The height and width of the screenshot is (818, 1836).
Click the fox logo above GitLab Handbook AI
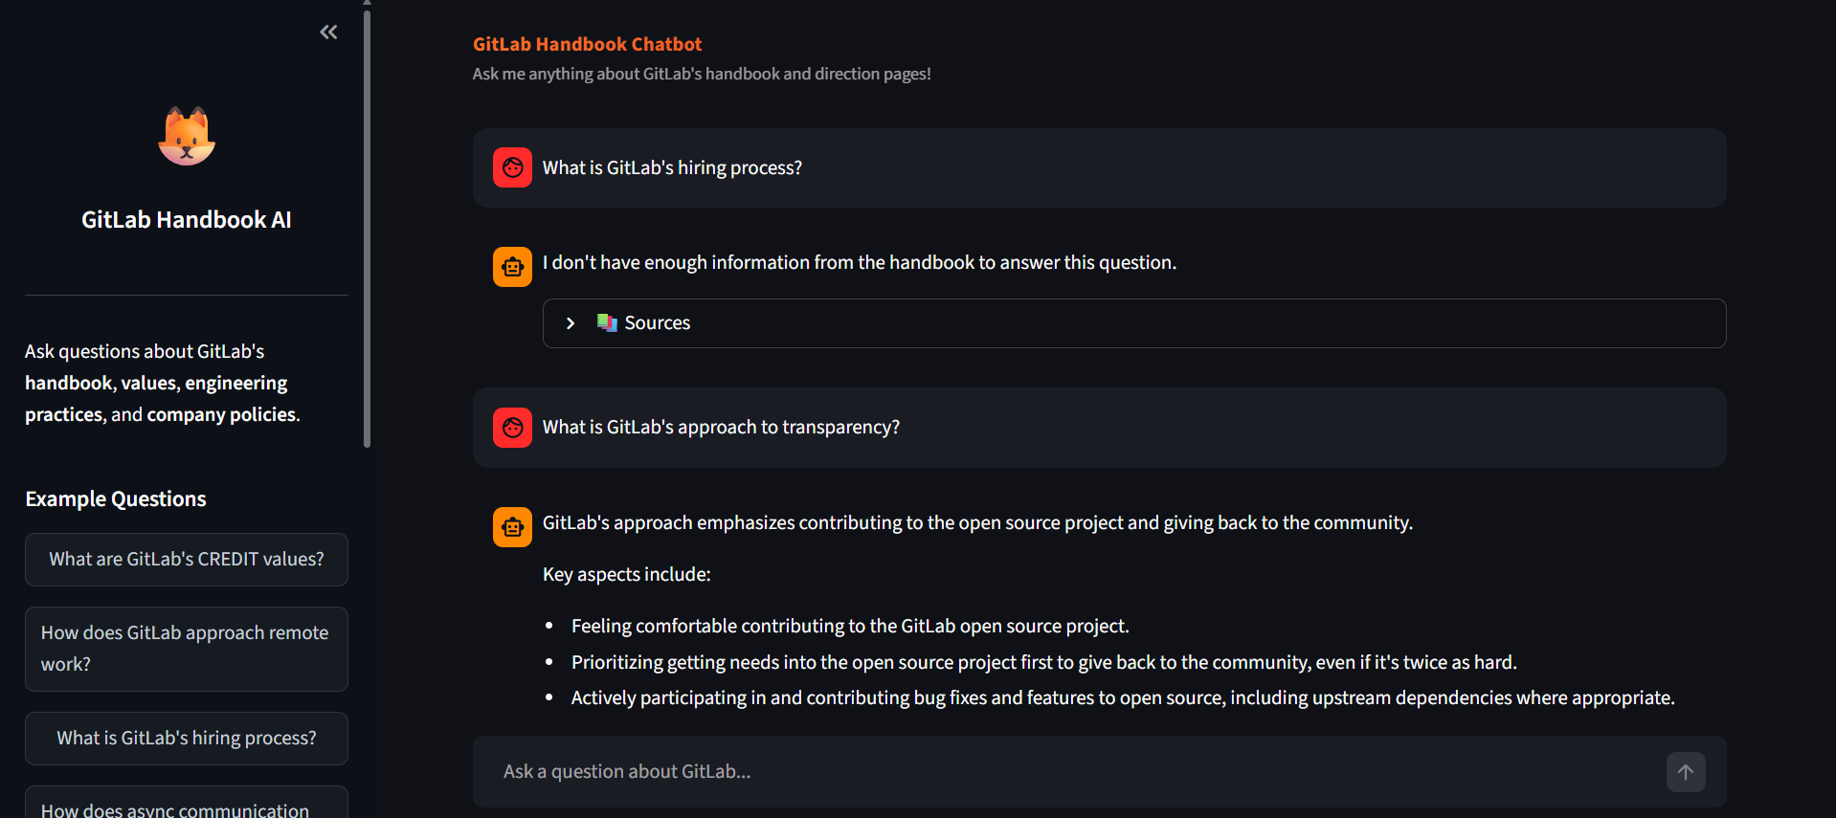click(x=186, y=135)
